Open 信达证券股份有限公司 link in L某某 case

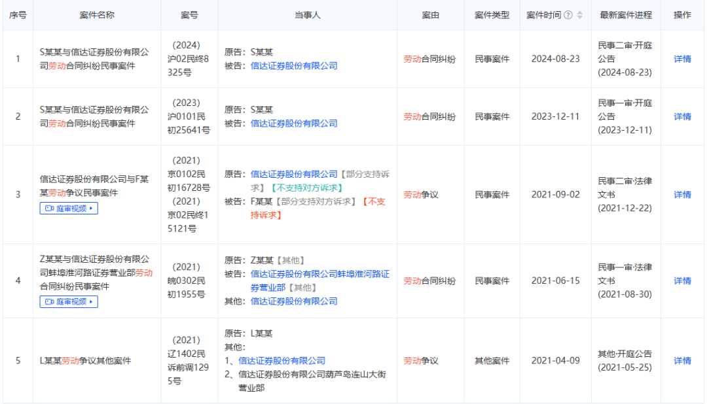281,361
